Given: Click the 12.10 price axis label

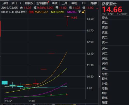Looking at the screenshot, I should [90, 54].
